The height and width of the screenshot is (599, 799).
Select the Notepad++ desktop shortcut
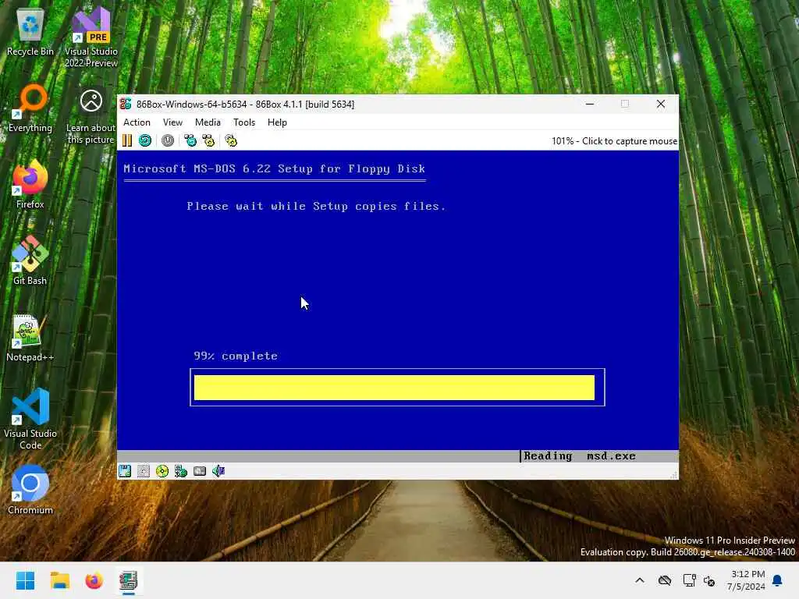30,338
